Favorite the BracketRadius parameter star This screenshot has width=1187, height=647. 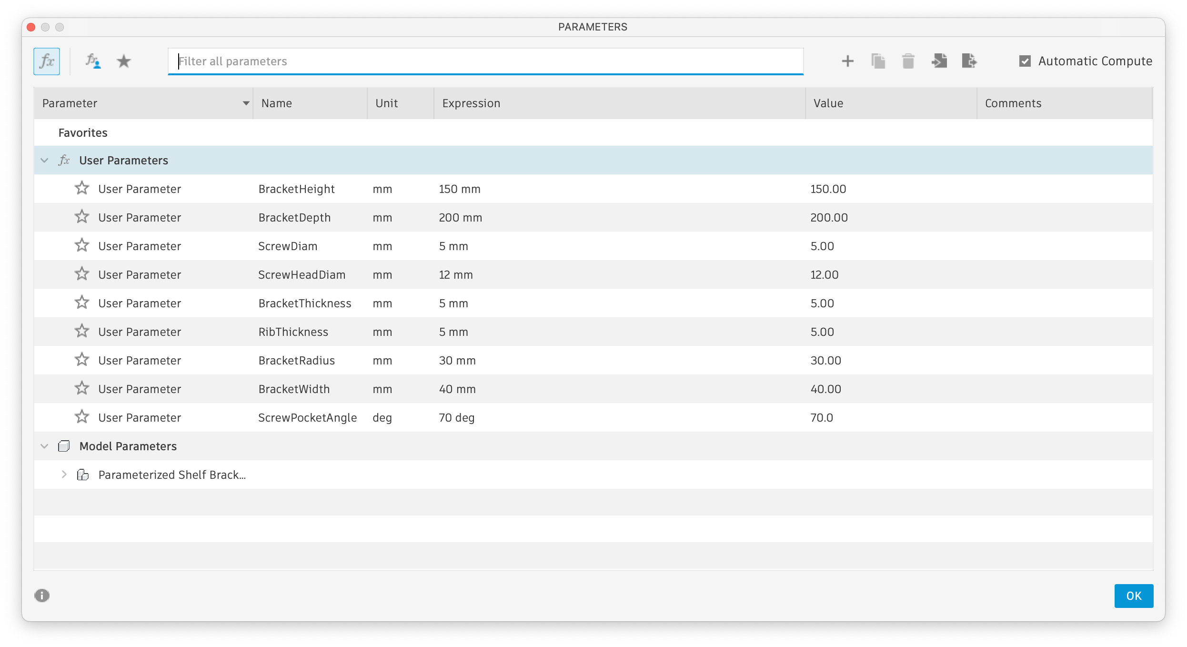click(x=82, y=360)
